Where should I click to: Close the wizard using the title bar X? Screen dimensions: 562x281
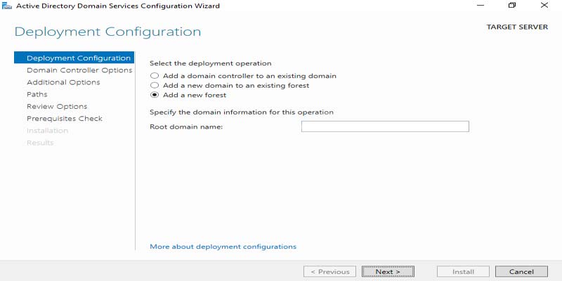pos(545,6)
